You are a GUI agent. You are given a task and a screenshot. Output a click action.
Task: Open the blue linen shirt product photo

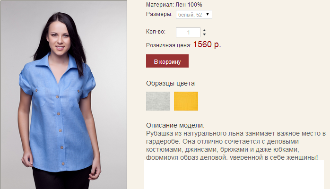[x=64, y=95]
